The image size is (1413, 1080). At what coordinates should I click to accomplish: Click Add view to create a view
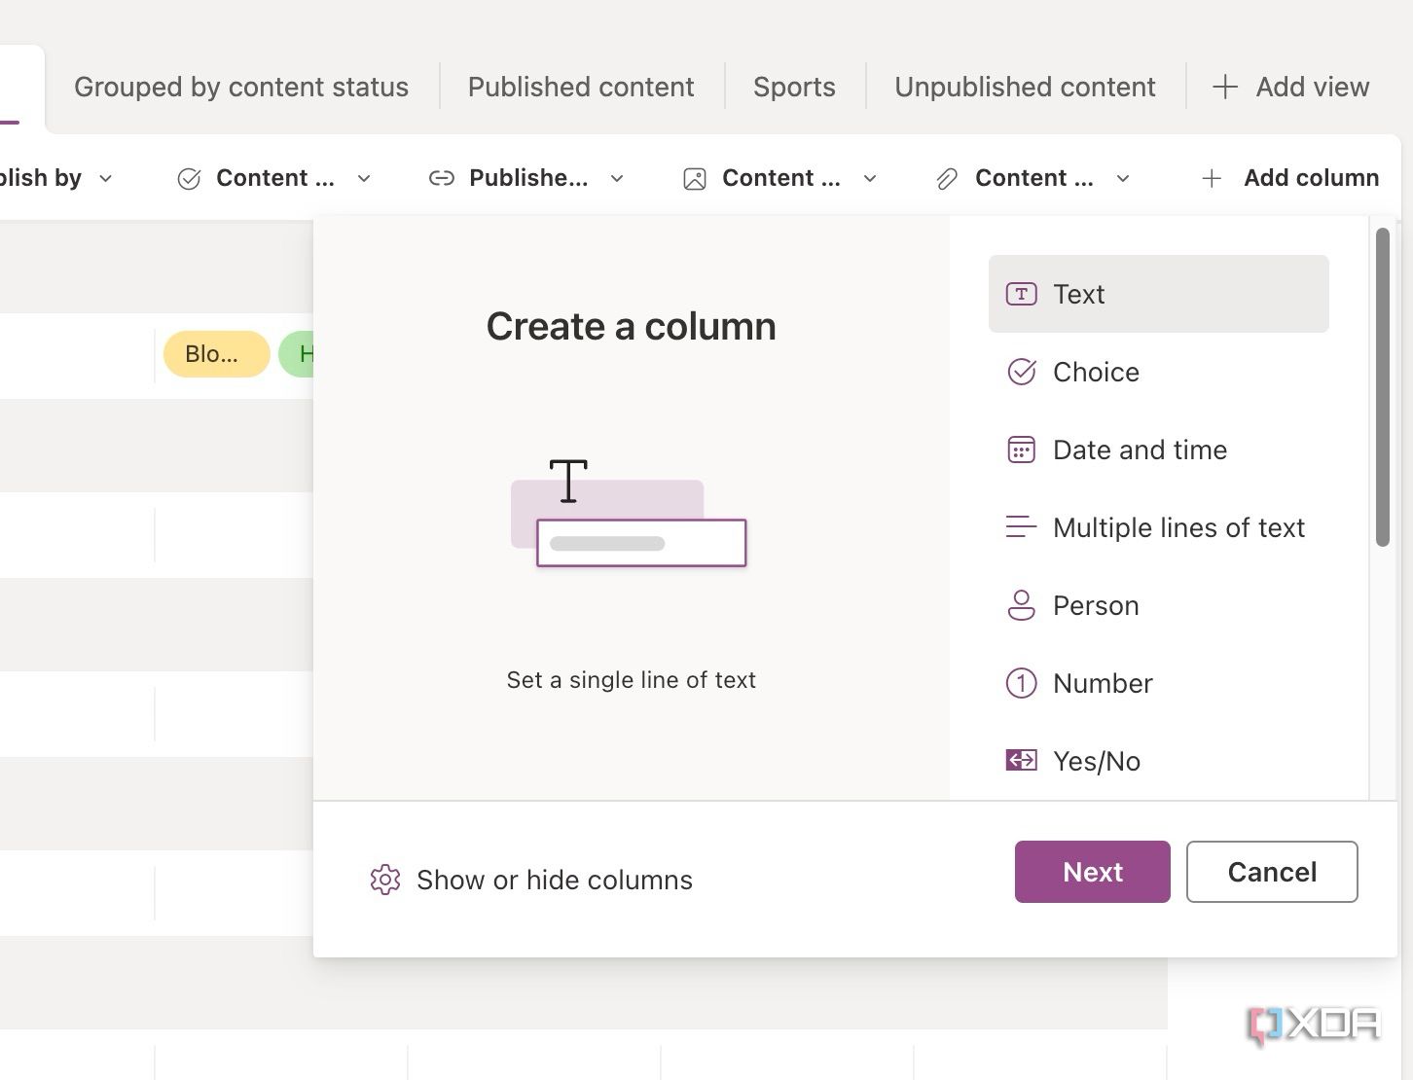pyautogui.click(x=1289, y=87)
